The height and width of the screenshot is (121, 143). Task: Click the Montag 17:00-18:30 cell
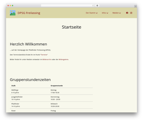tap(71, 91)
